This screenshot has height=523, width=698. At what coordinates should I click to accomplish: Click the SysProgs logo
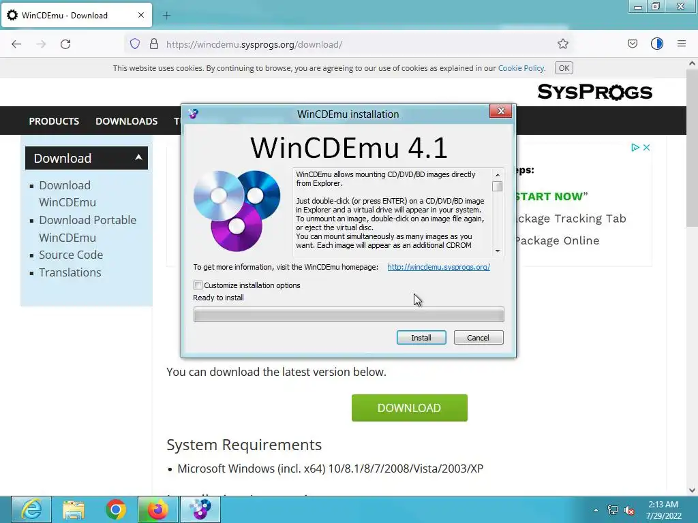pos(594,92)
